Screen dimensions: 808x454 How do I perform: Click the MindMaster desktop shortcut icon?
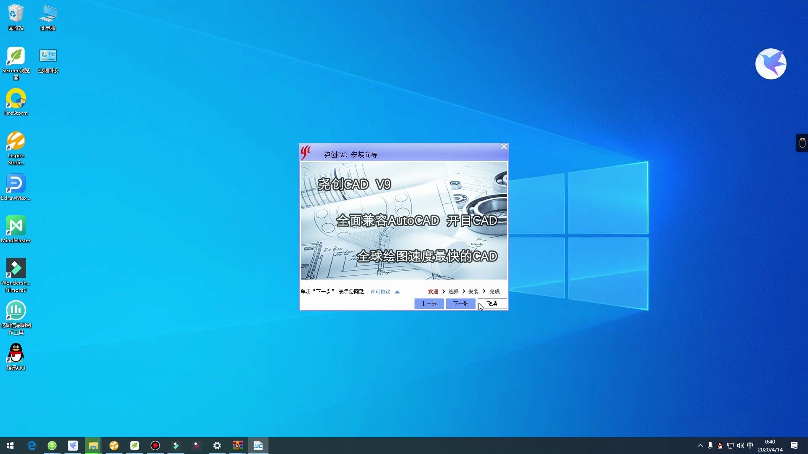[x=16, y=226]
